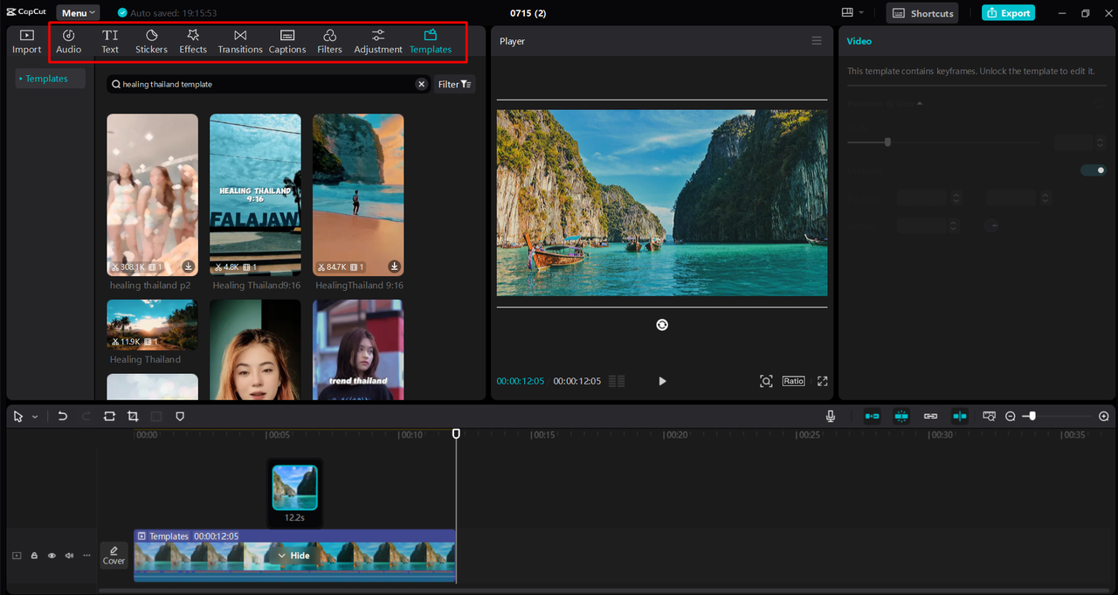This screenshot has width=1118, height=595.
Task: Click the microphone record voiceover icon
Action: [x=831, y=417]
